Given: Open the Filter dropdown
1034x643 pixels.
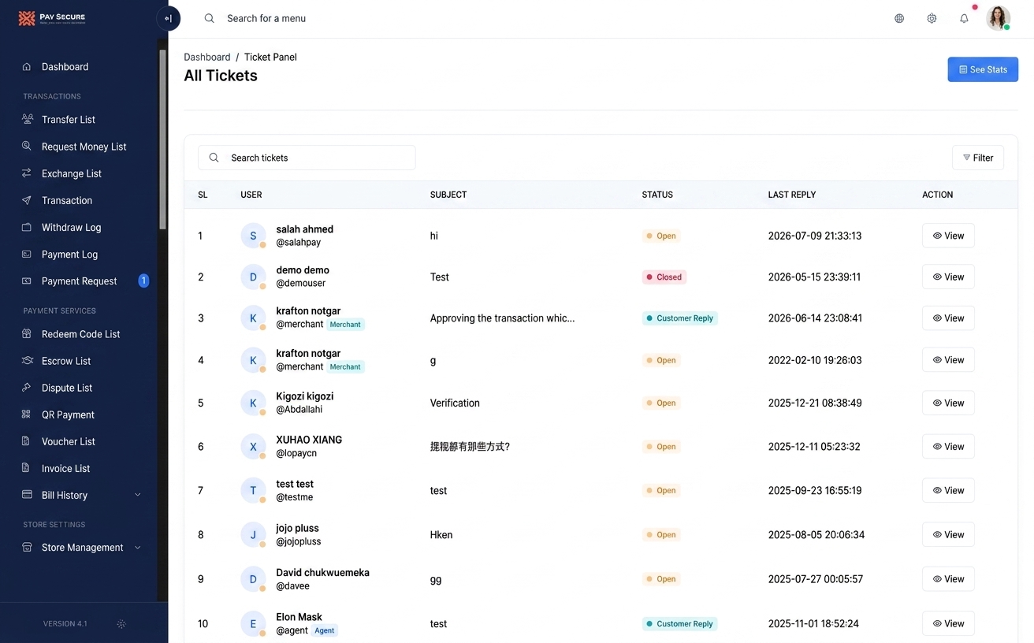Looking at the screenshot, I should (x=978, y=158).
